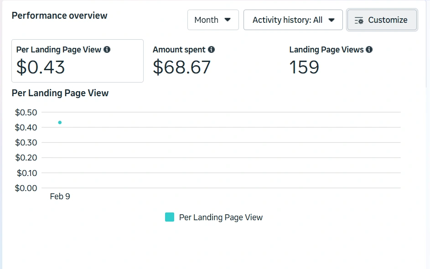This screenshot has width=430, height=269.
Task: Open the Month time range dropdown
Action: click(x=213, y=20)
